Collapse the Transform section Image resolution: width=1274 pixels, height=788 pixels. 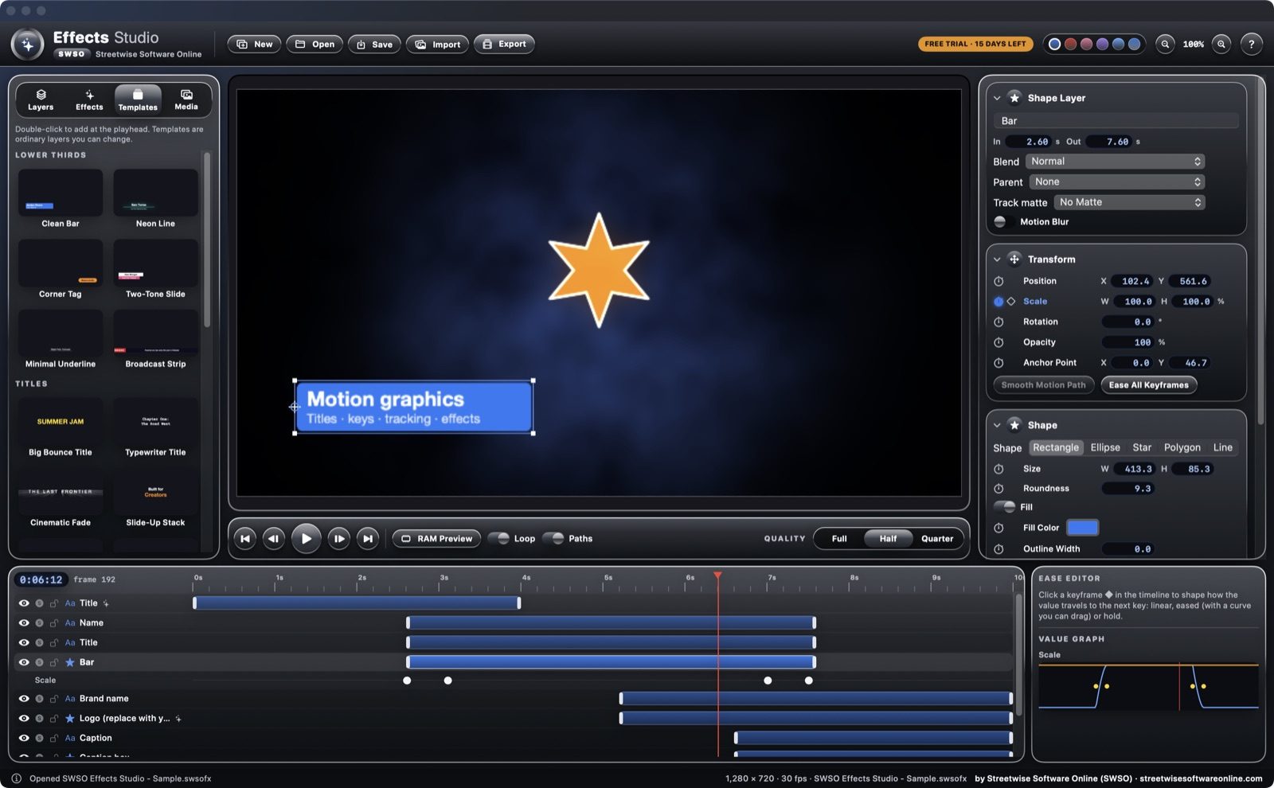click(x=997, y=259)
